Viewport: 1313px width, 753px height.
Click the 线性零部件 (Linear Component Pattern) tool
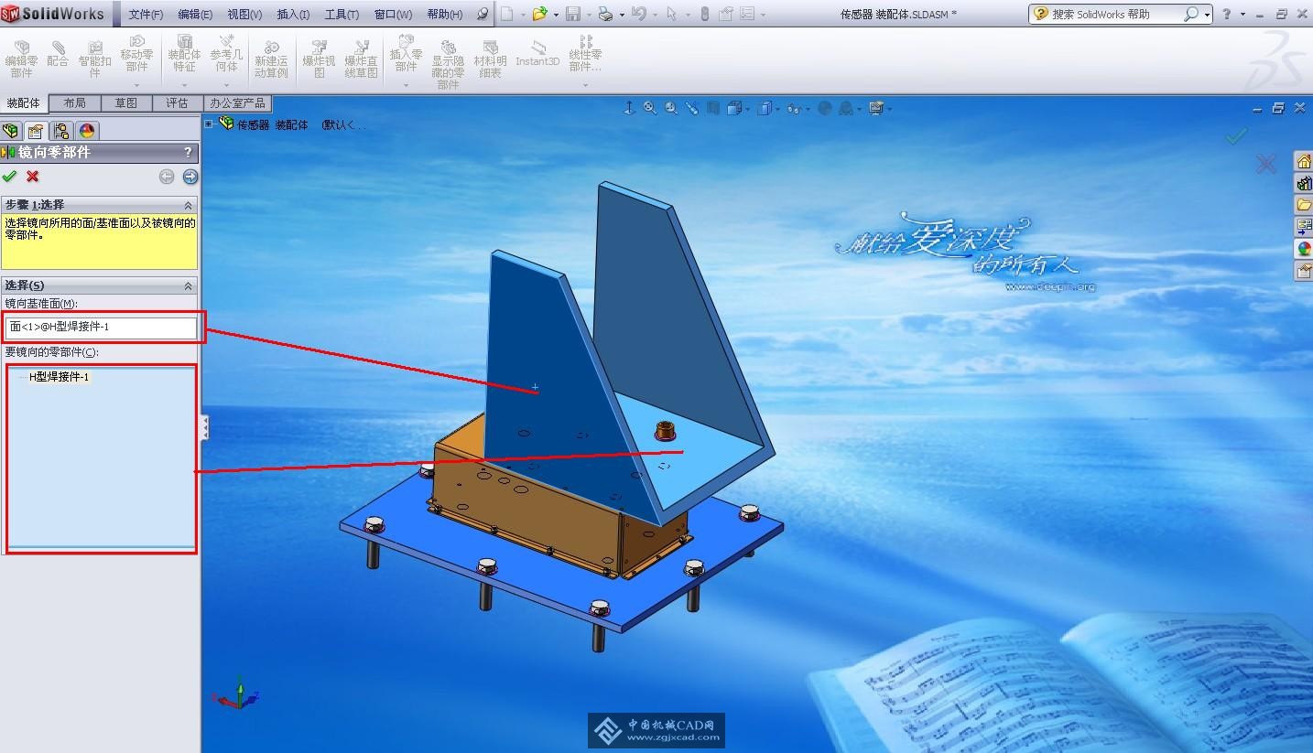pos(585,55)
